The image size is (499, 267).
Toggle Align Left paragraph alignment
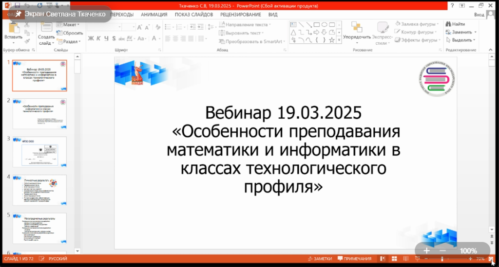[x=168, y=39]
